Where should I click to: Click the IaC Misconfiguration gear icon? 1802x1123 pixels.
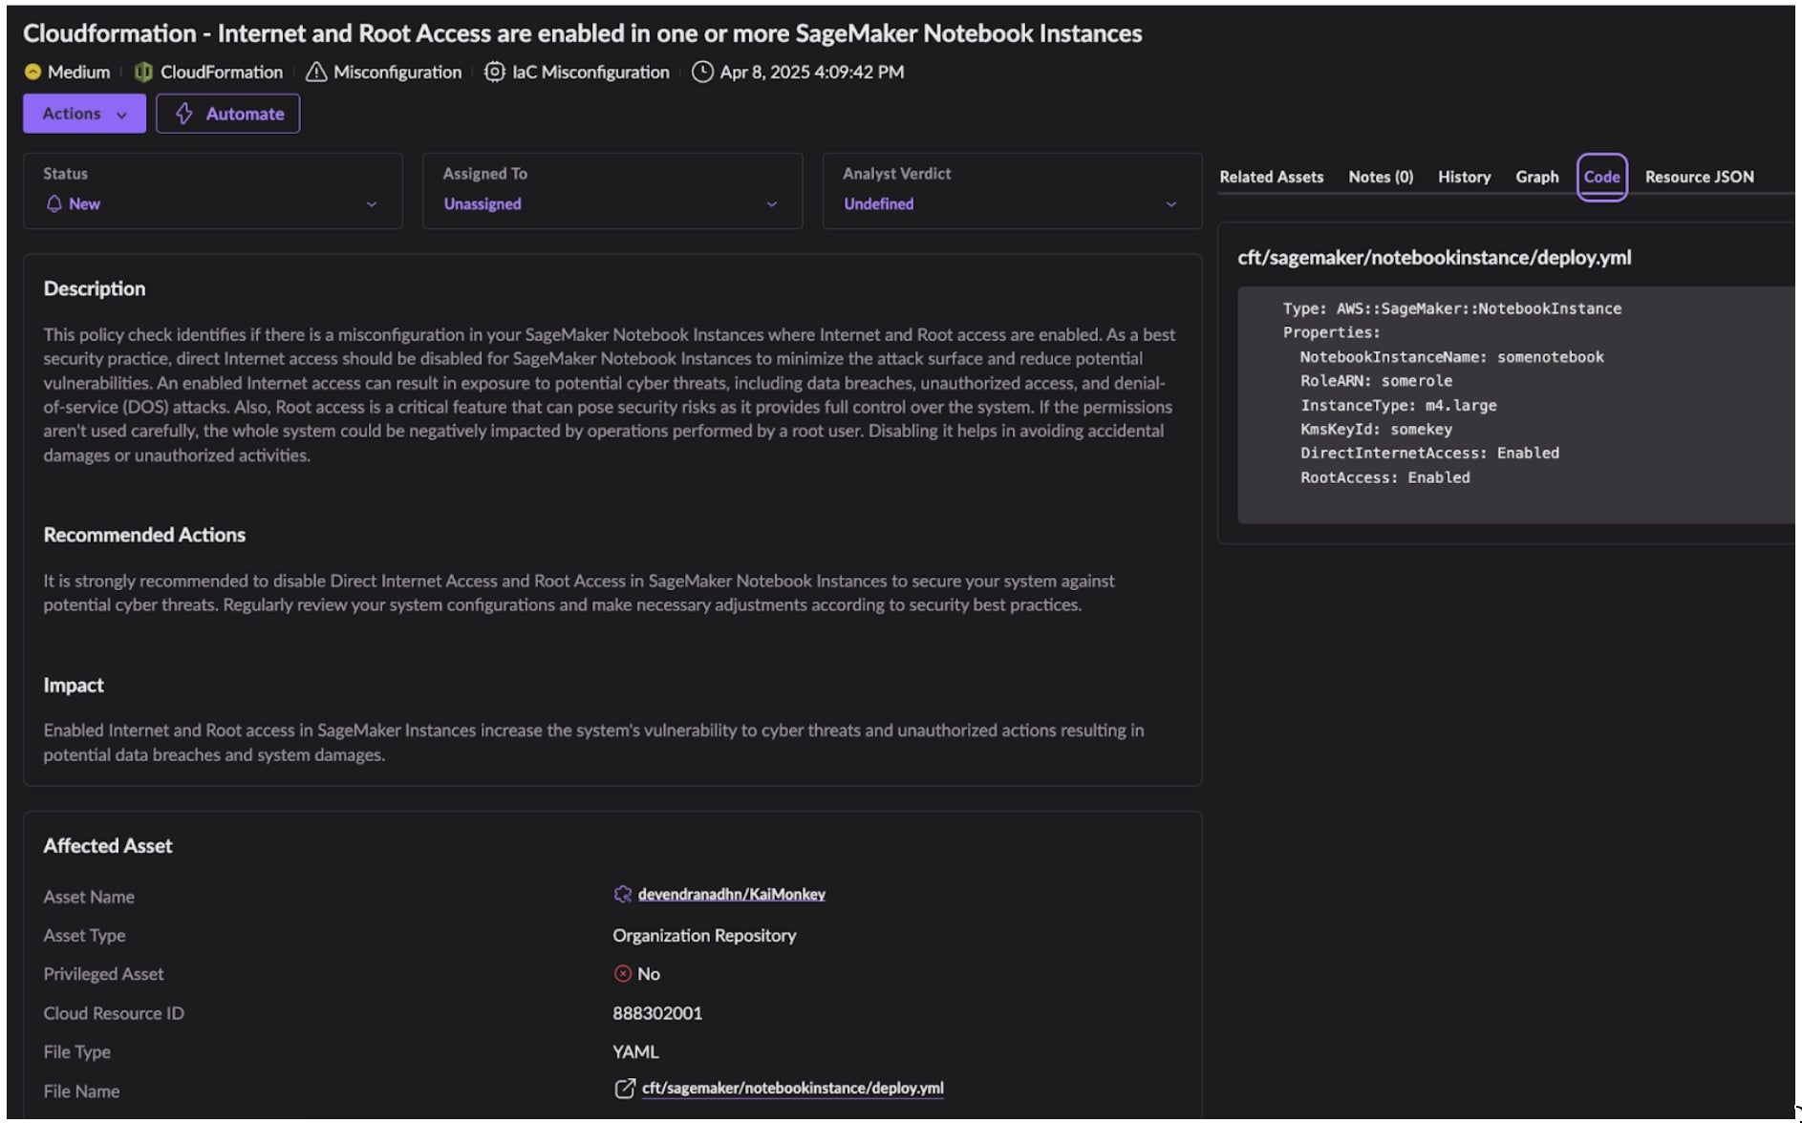click(494, 73)
